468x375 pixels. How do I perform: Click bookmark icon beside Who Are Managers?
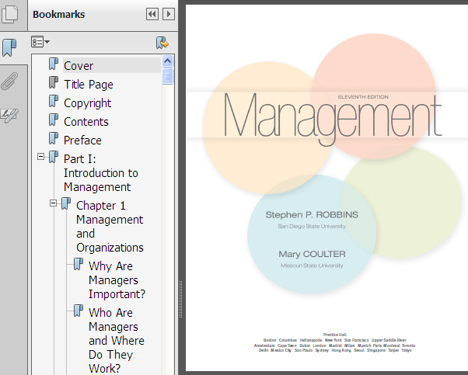79,311
